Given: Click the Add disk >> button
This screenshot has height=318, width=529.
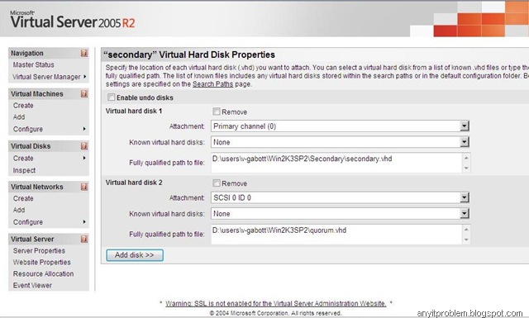Looking at the screenshot, I should 135,255.
